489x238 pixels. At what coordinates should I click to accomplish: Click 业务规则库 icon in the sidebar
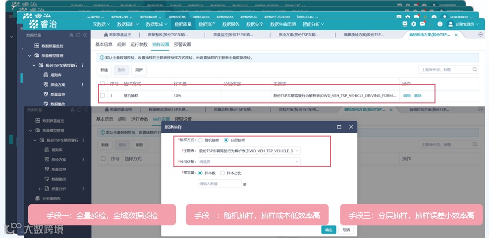[x=38, y=198]
